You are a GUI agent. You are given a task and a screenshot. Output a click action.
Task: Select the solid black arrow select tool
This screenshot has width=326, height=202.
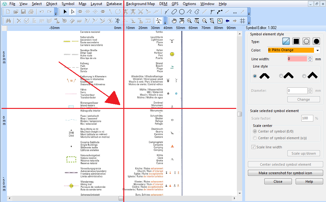tap(65, 12)
